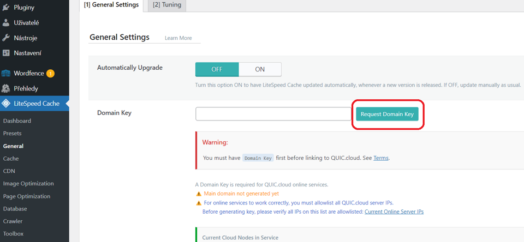Click the Přehledy gear icon
This screenshot has height=242, width=524.
(5, 89)
